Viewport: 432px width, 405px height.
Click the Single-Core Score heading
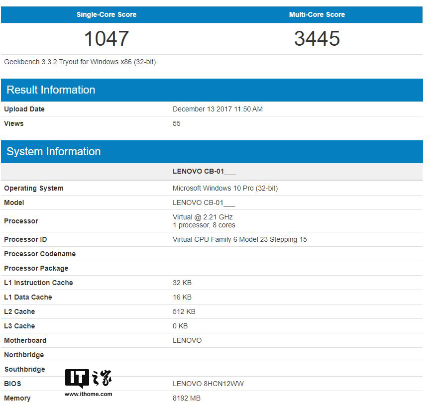107,14
